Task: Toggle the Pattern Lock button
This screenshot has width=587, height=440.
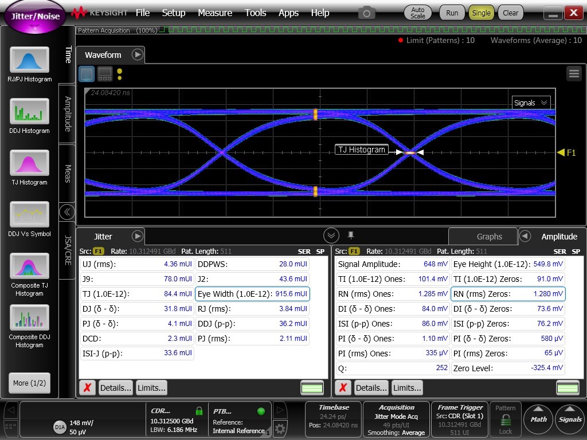Action: pos(505,418)
